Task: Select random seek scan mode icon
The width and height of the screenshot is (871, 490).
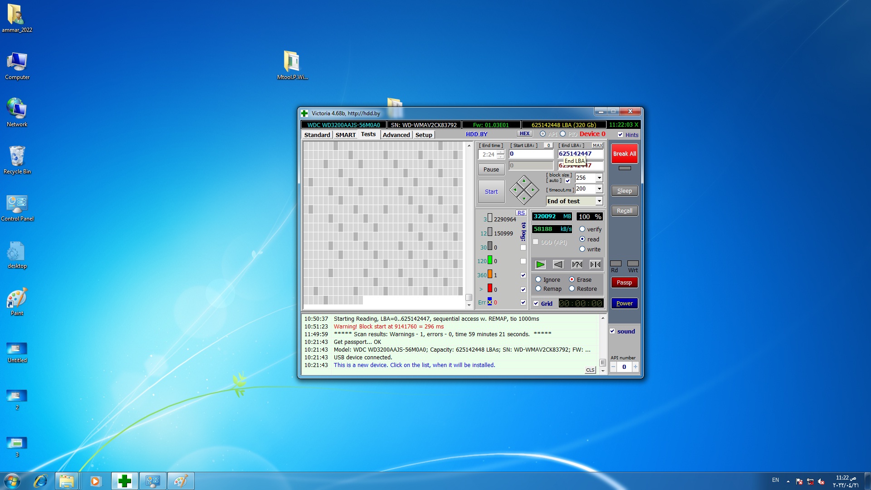Action: pos(577,265)
